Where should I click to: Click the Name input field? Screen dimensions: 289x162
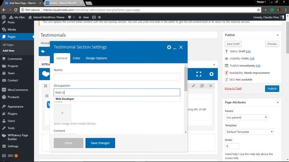pyautogui.click(x=117, y=77)
